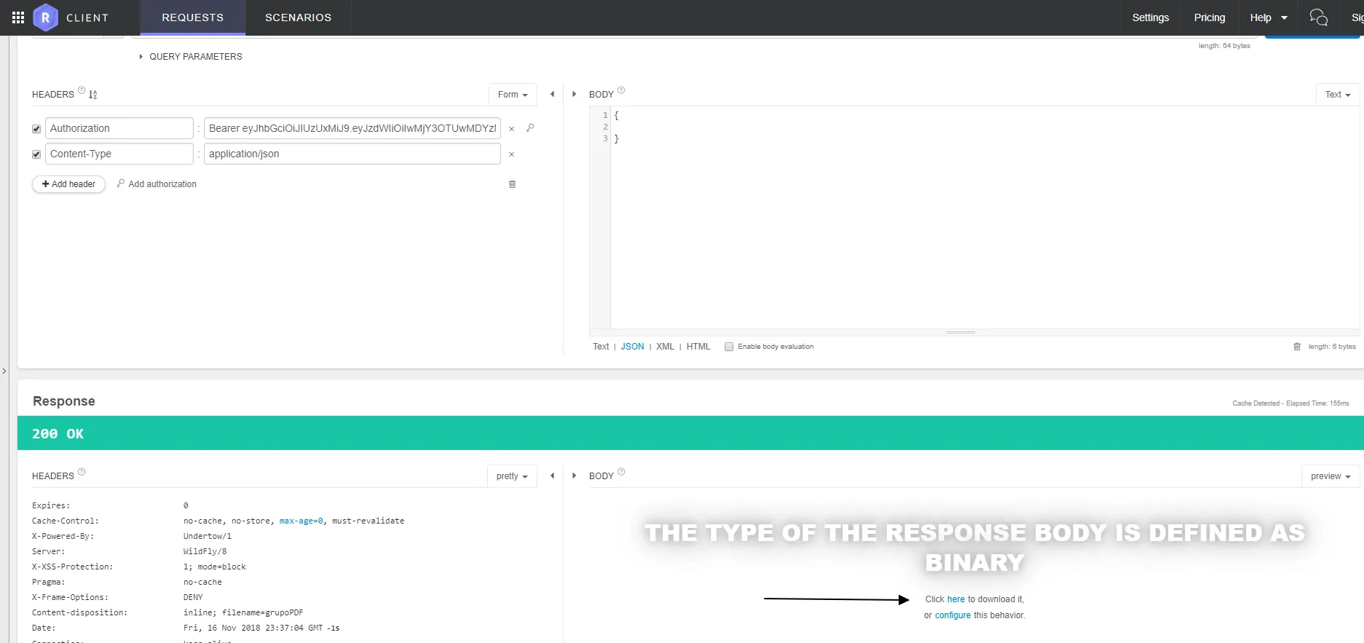The width and height of the screenshot is (1364, 643).
Task: Select JSON body format
Action: [x=632, y=347]
